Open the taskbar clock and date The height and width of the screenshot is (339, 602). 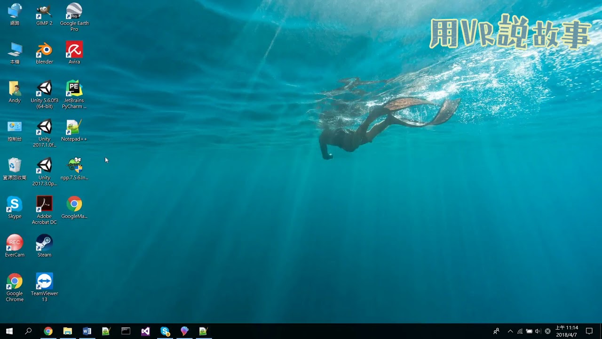click(x=567, y=331)
